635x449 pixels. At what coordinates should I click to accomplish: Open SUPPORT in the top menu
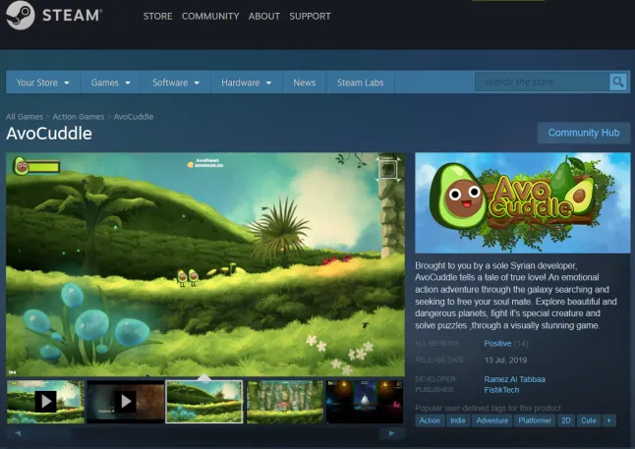coord(310,16)
